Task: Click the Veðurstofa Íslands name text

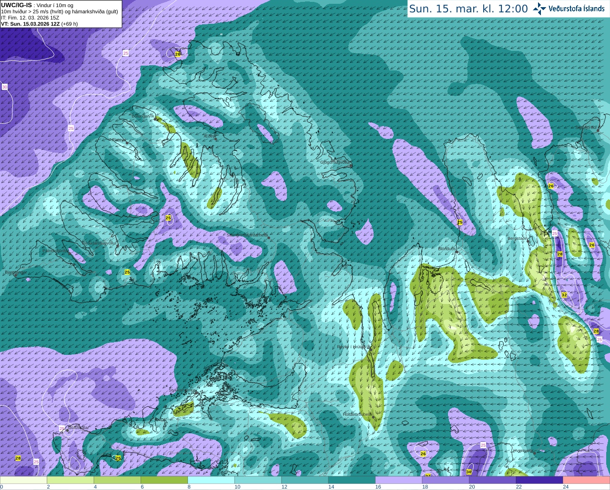Action: (x=577, y=9)
